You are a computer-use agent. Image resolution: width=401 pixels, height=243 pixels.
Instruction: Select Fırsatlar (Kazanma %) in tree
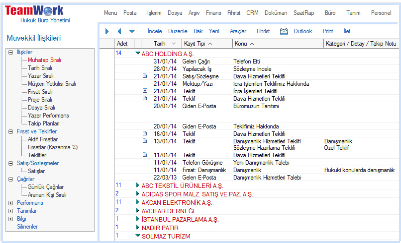[x=53, y=147]
